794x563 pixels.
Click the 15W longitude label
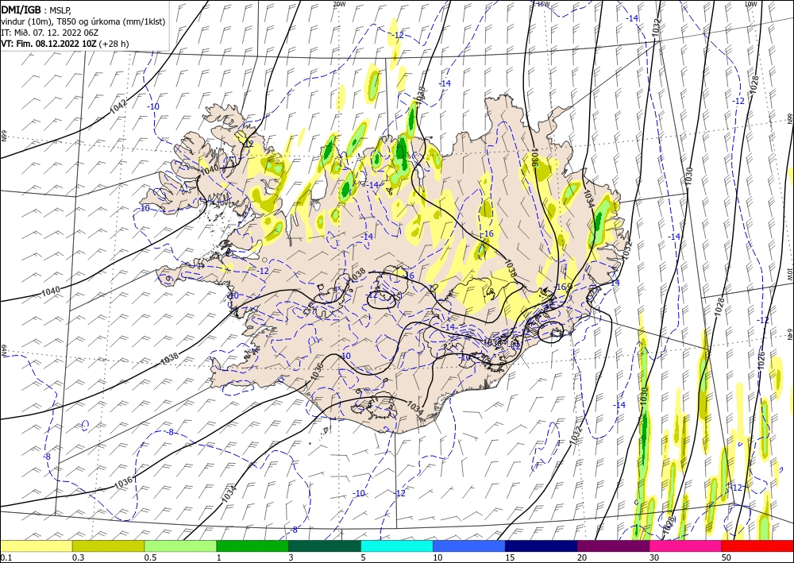coord(543,4)
